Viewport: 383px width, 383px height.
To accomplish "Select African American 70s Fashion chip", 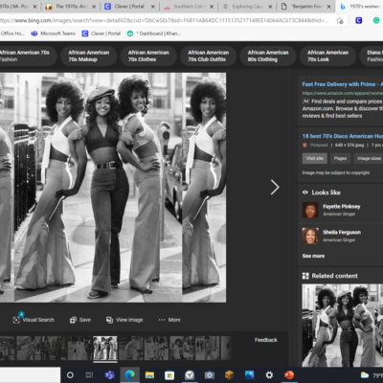I will click(x=28, y=56).
